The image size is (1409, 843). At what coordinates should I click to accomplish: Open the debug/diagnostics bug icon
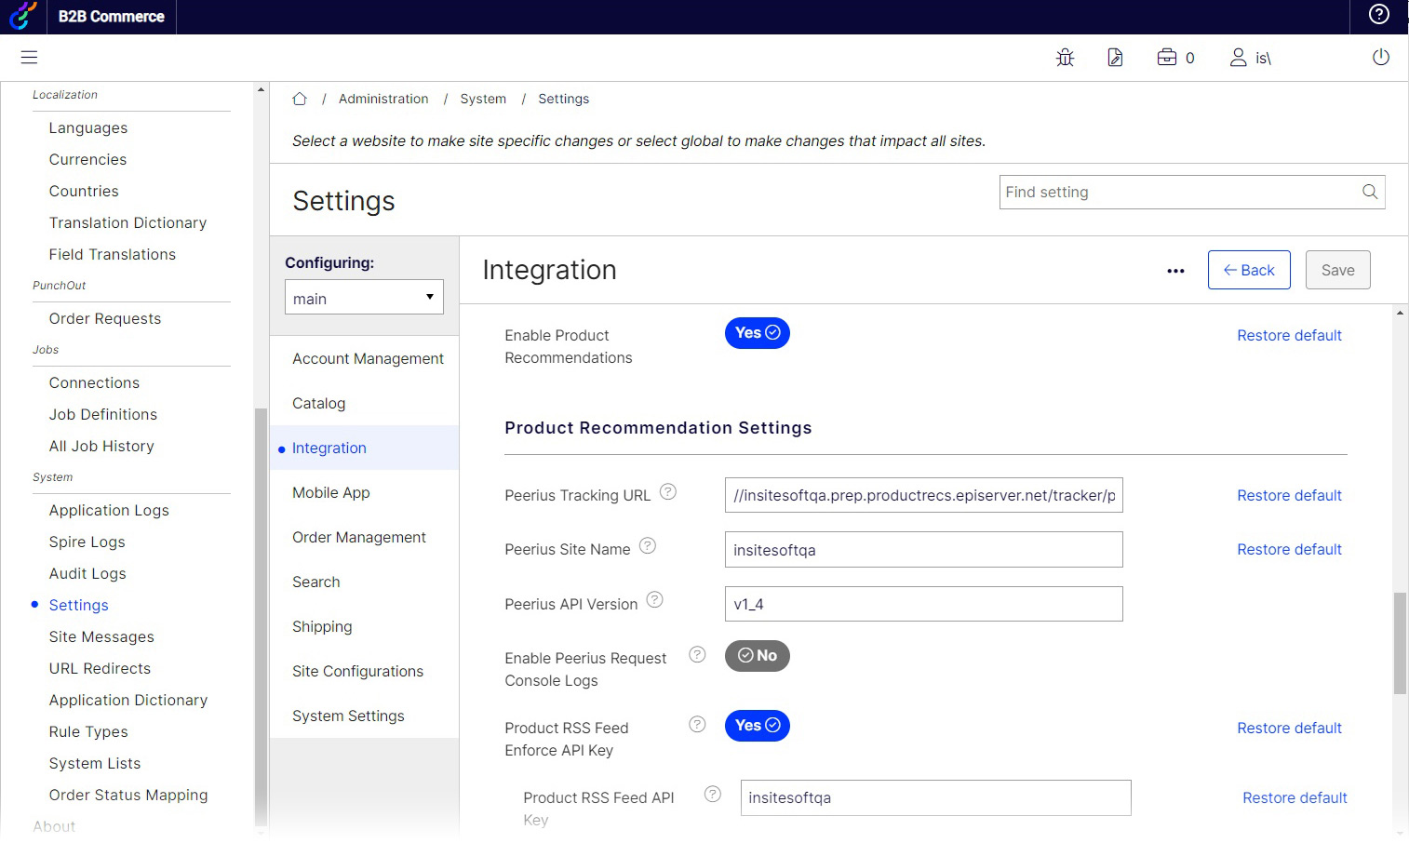(1065, 57)
